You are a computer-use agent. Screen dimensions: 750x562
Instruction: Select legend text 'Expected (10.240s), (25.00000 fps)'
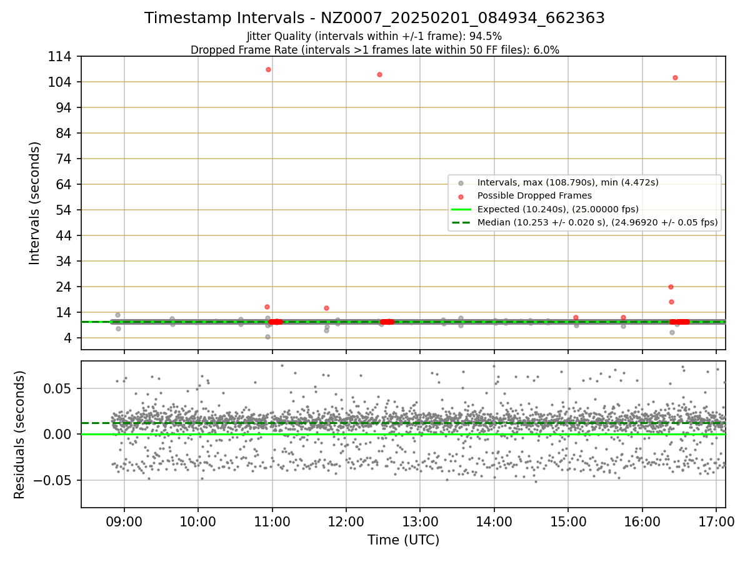[x=558, y=209]
